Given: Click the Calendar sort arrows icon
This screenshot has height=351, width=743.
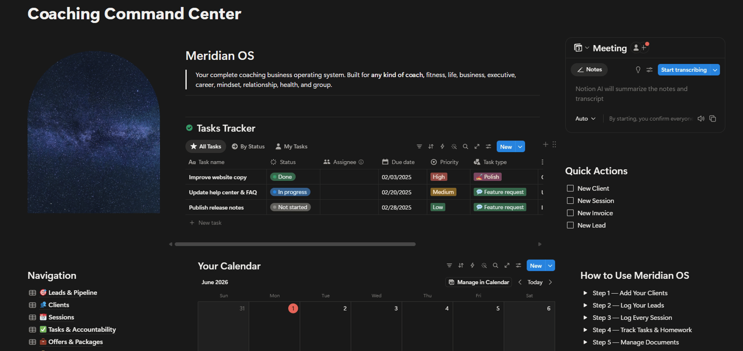Looking at the screenshot, I should coord(461,265).
